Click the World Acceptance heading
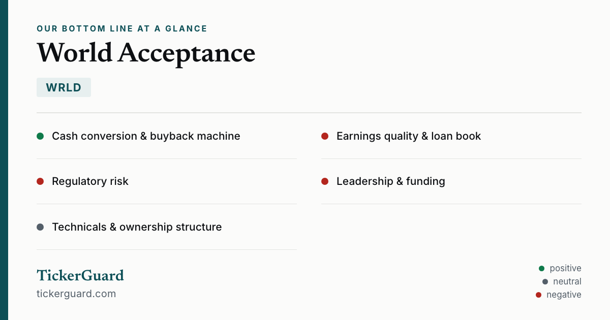Screen dimensions: 610x320 tap(146, 52)
